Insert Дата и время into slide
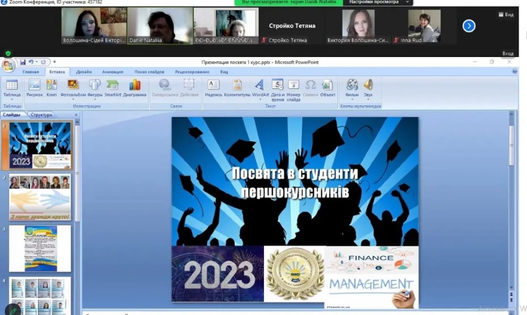527x315 pixels. [277, 89]
